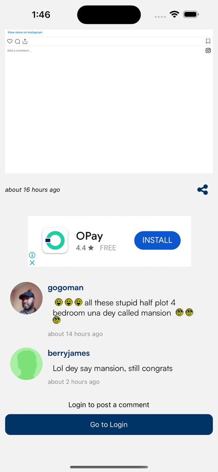Tap the OPay ad title
218x472 pixels.
[x=89, y=236]
